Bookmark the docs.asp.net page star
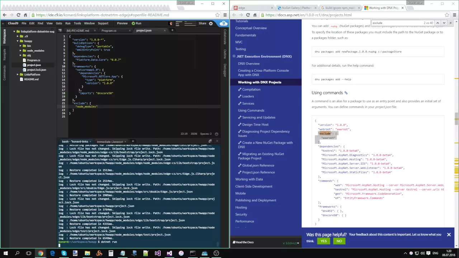This screenshot has height=258, width=459. [x=447, y=15]
